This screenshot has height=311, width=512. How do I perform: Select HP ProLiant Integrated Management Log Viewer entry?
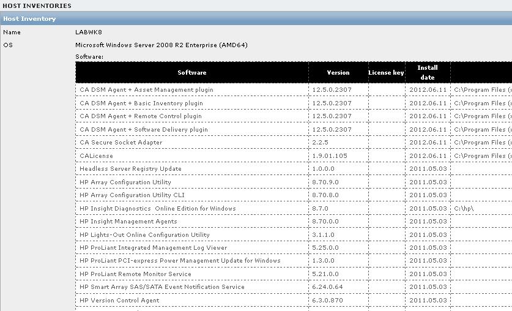(153, 247)
